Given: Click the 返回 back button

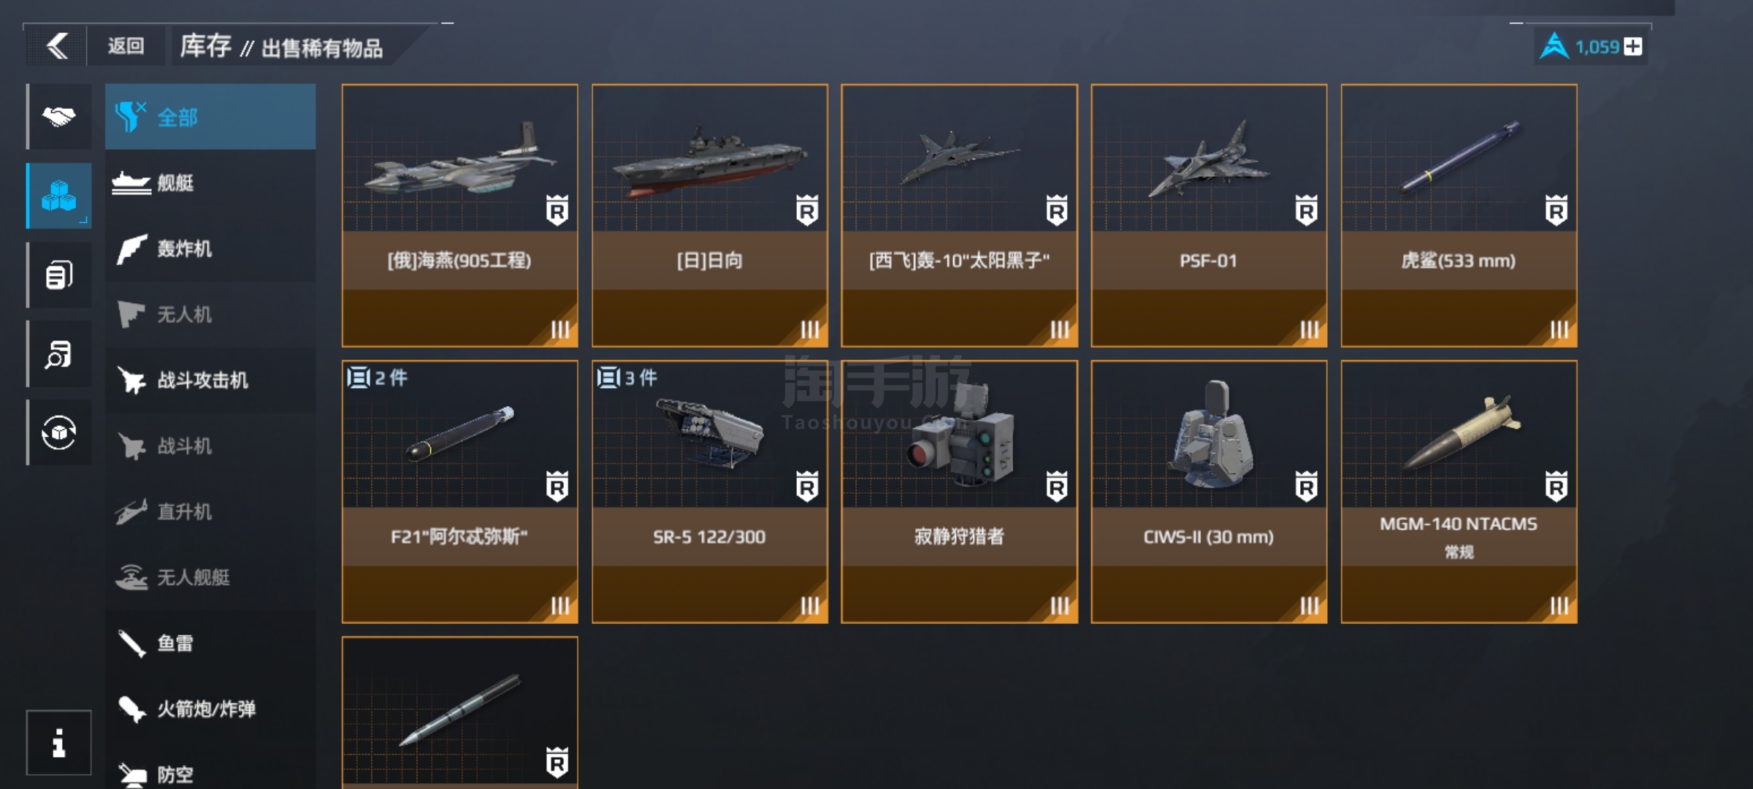Looking at the screenshot, I should coord(126,46).
